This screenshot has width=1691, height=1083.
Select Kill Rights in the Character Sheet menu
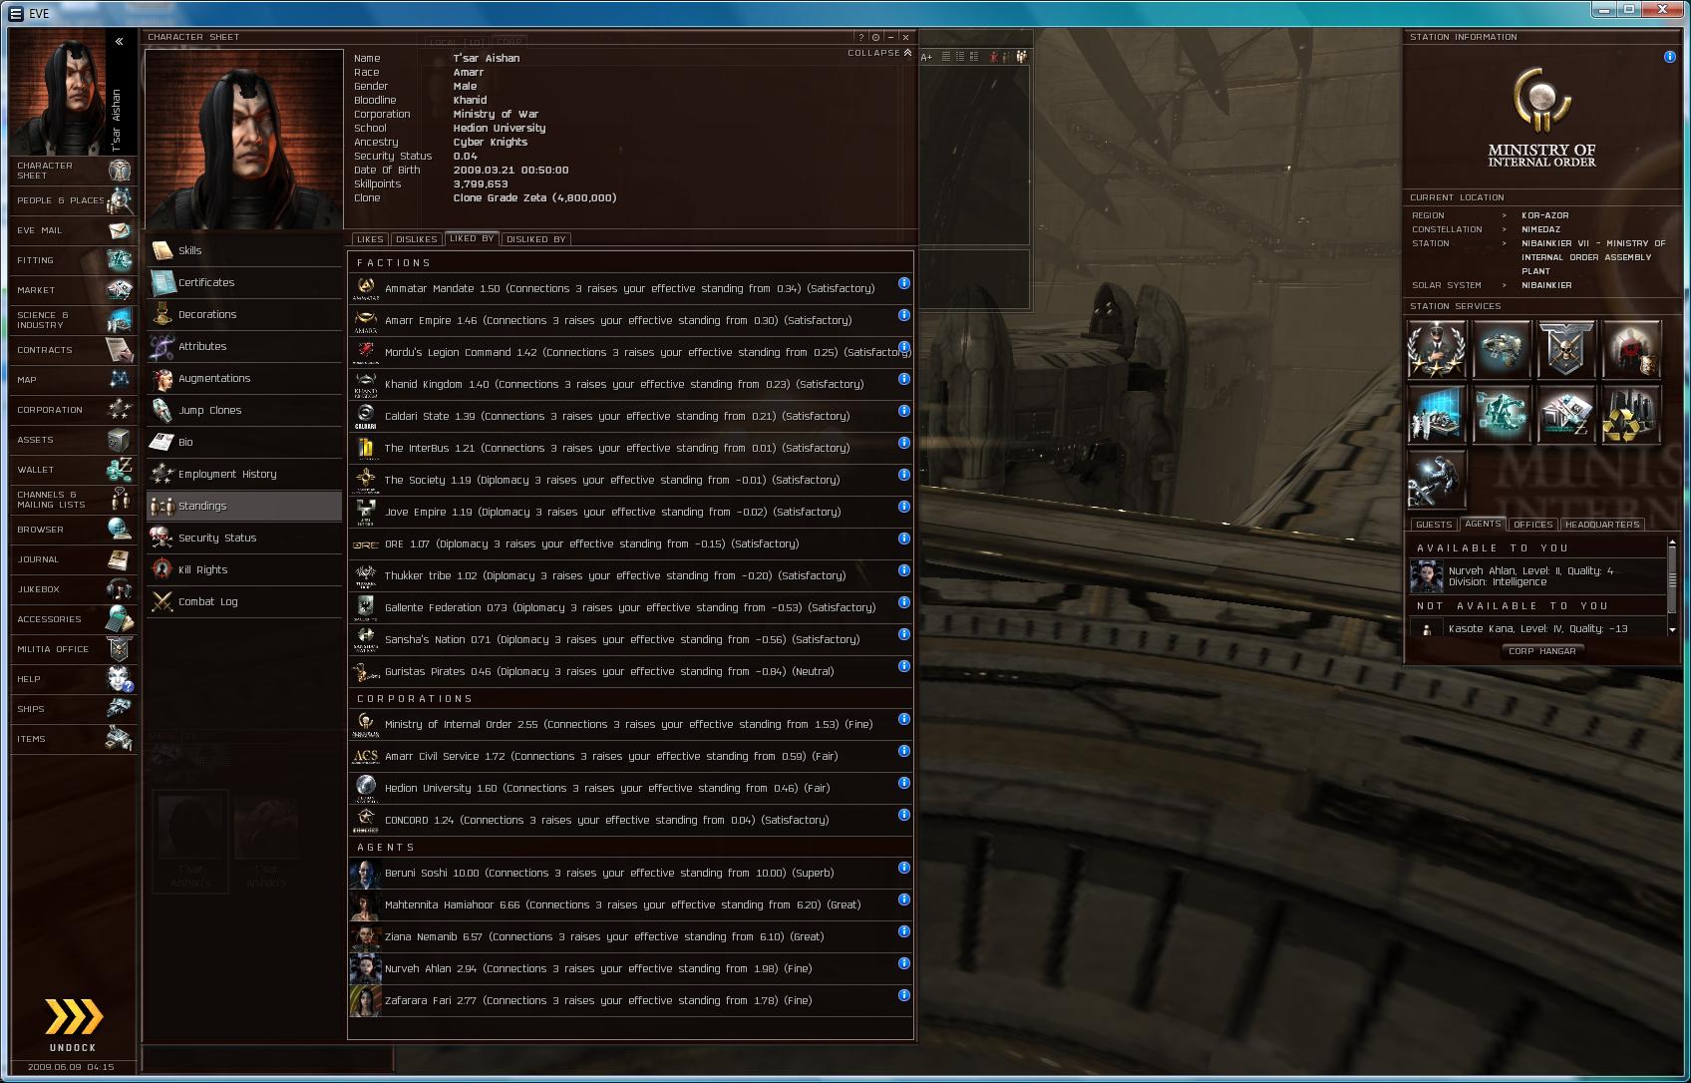coord(244,569)
